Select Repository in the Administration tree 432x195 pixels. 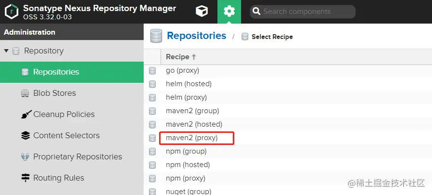tap(44, 51)
